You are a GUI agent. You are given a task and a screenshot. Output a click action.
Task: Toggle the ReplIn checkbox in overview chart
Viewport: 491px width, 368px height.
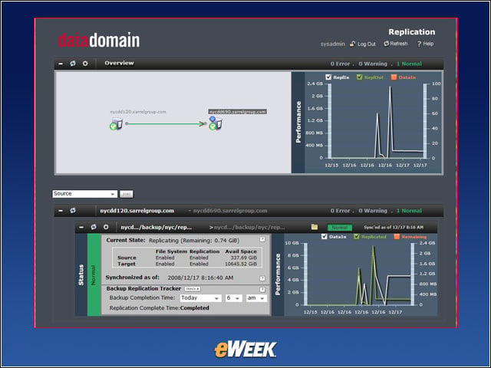pos(328,77)
